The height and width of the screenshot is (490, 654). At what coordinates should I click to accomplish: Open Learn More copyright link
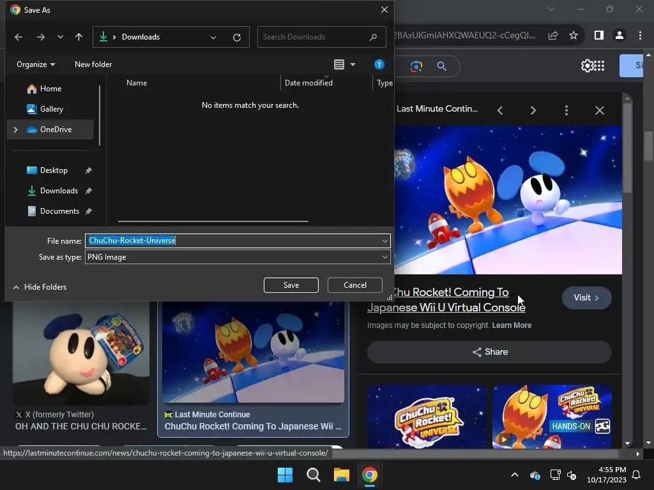(x=512, y=325)
